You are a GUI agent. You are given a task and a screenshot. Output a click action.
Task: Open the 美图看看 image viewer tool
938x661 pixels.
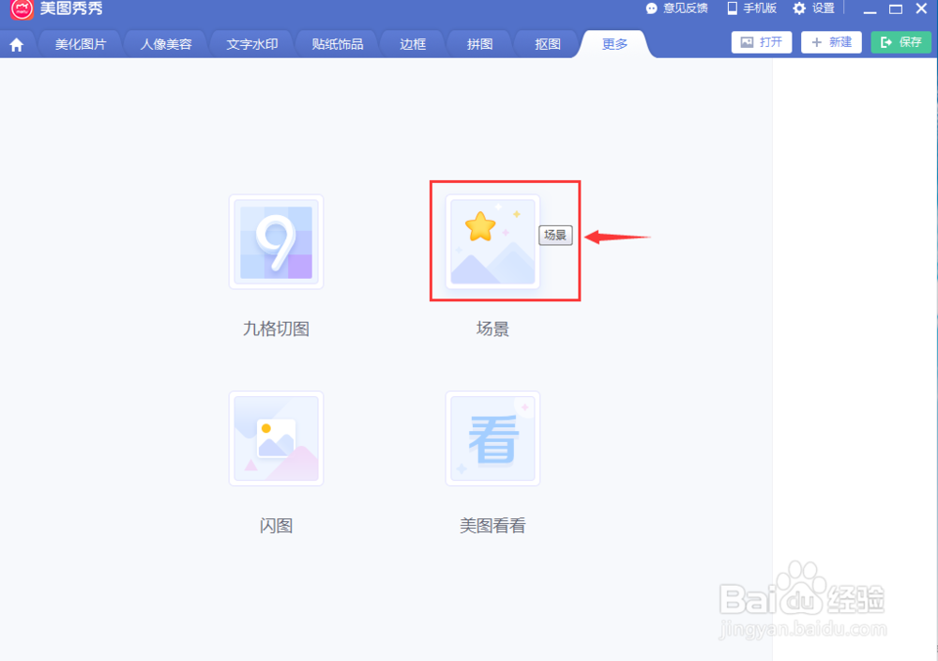(492, 438)
